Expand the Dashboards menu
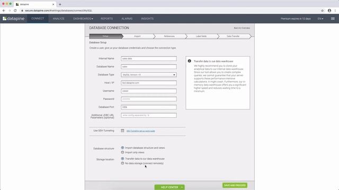This screenshot has height=190, width=339. coord(83,18)
